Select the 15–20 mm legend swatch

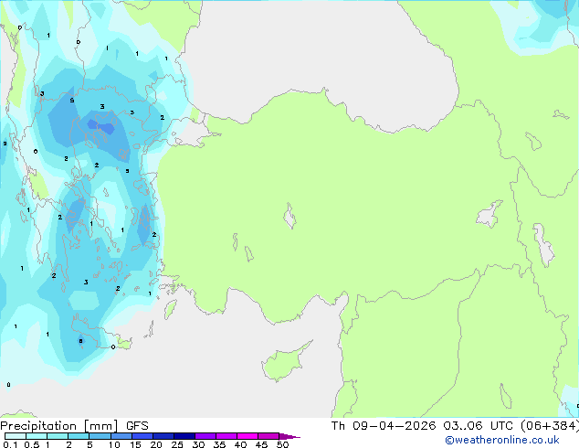(x=142, y=436)
